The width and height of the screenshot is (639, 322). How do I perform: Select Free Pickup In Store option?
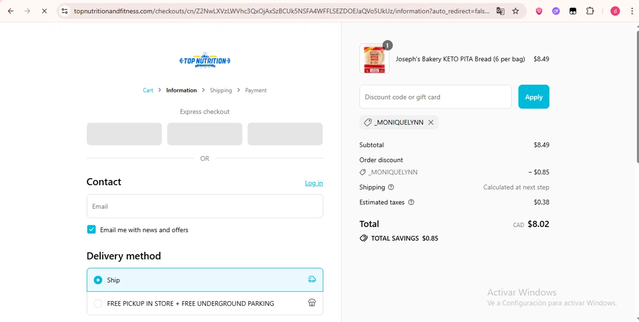(x=205, y=303)
